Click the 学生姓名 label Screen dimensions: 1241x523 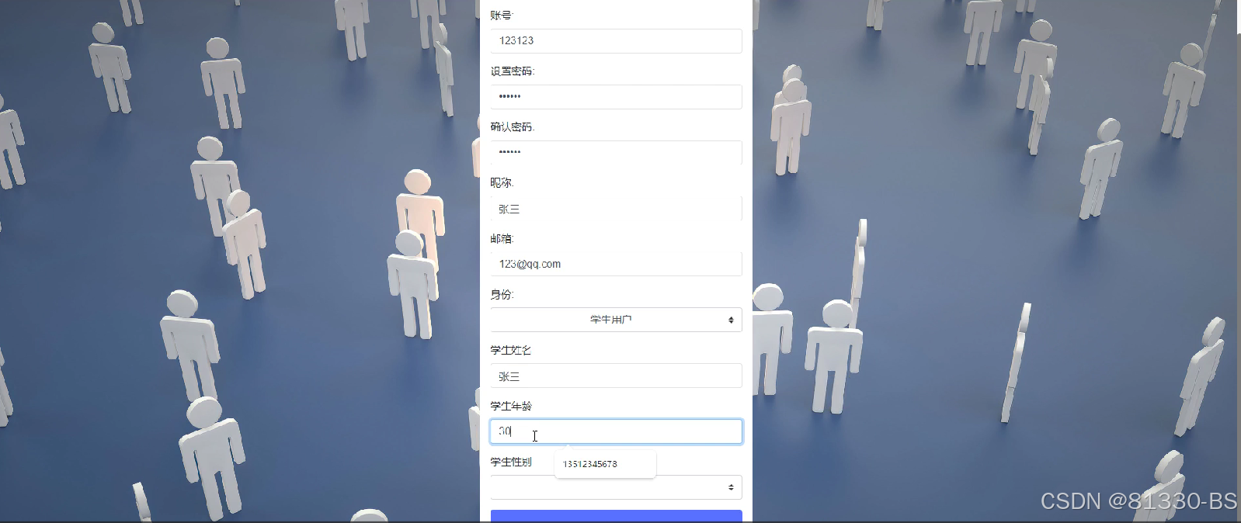coord(511,351)
